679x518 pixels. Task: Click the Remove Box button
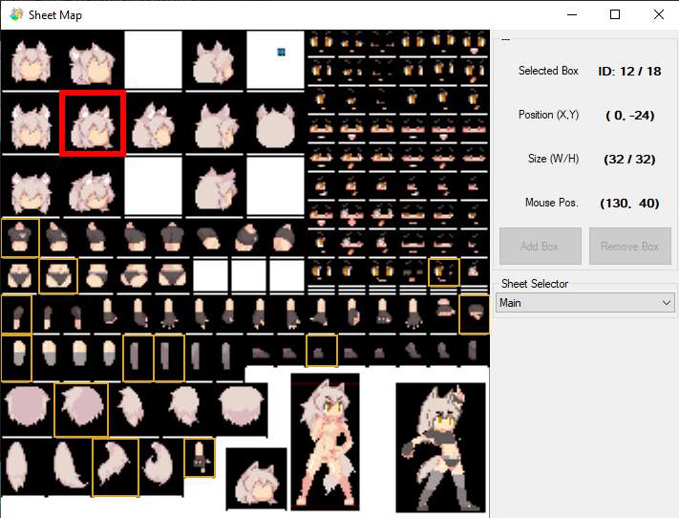click(630, 247)
